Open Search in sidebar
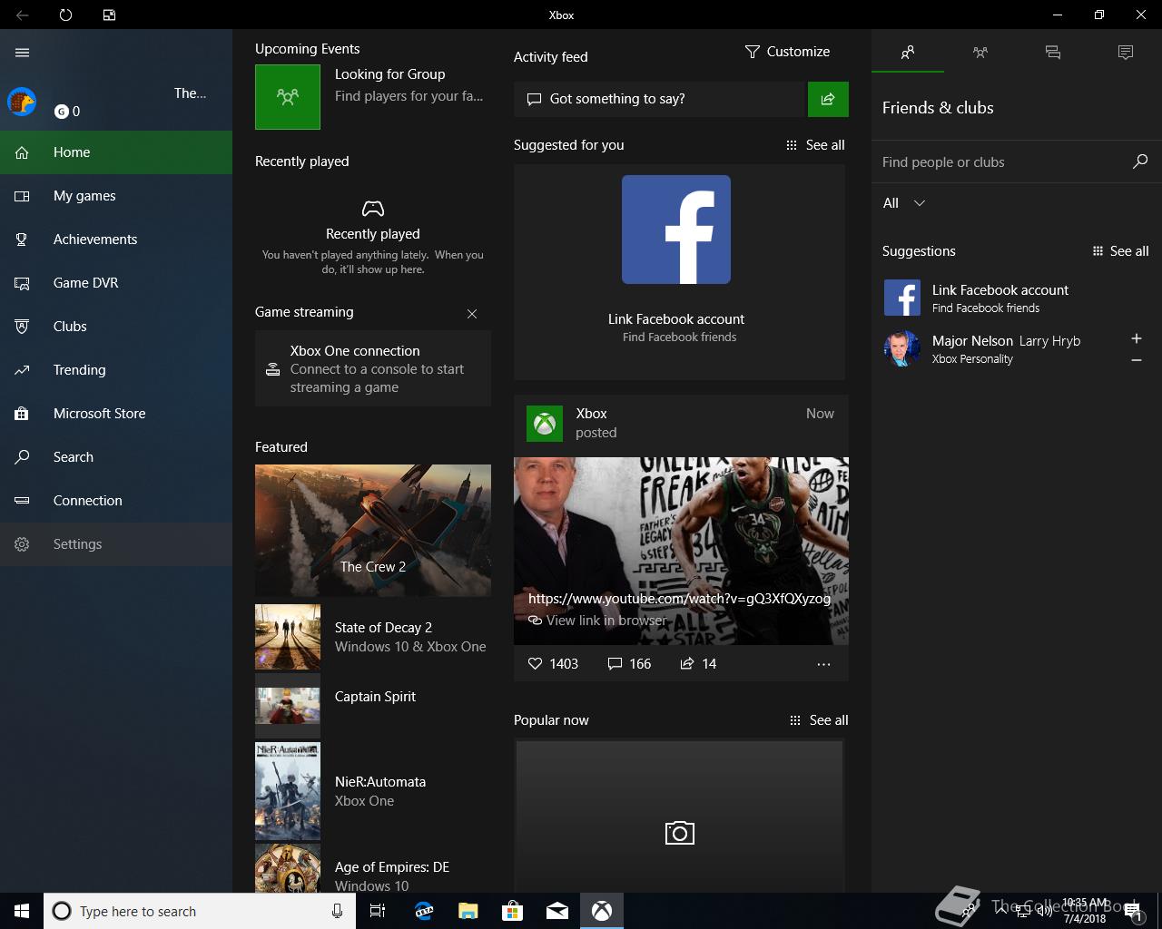The height and width of the screenshot is (929, 1162). [x=116, y=457]
